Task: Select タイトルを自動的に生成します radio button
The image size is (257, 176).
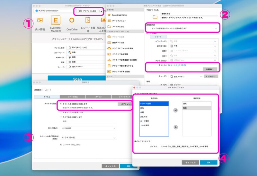Action: [61, 104]
